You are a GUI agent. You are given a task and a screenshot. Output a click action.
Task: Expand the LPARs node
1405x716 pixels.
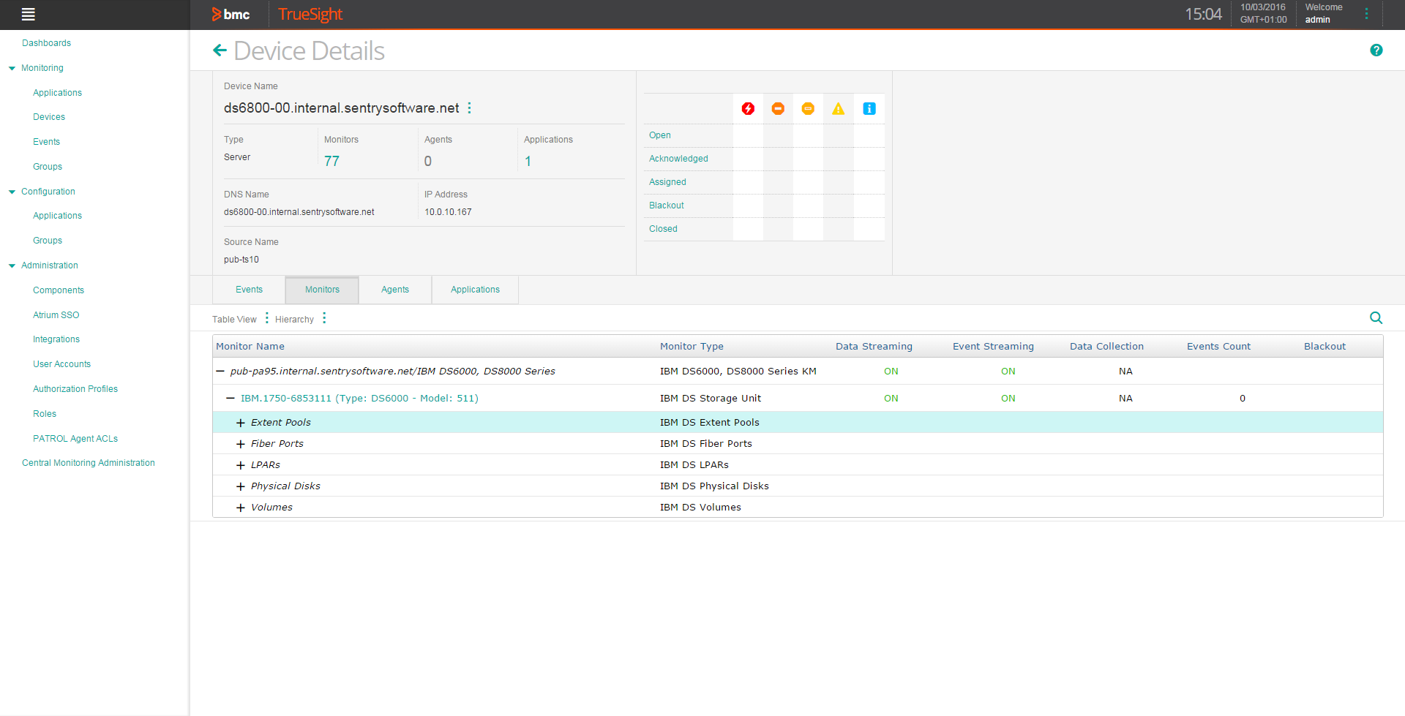[x=240, y=465]
